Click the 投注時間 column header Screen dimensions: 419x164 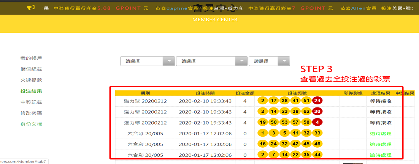point(205,93)
